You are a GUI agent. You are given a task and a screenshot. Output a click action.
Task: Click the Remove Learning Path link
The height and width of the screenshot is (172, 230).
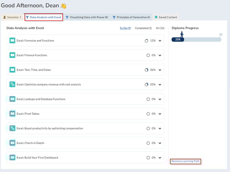[x=186, y=161]
